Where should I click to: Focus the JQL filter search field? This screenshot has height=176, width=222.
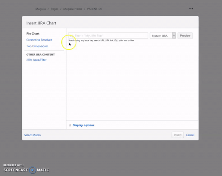pyautogui.click(x=108, y=36)
